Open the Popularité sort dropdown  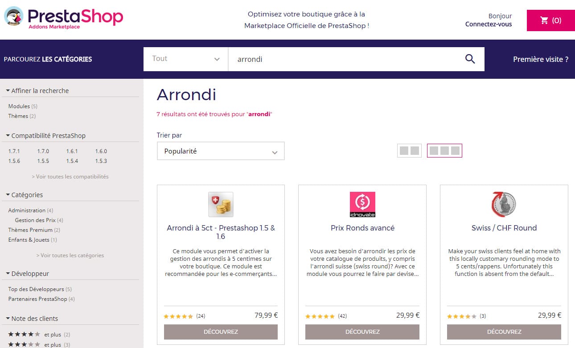tap(221, 151)
